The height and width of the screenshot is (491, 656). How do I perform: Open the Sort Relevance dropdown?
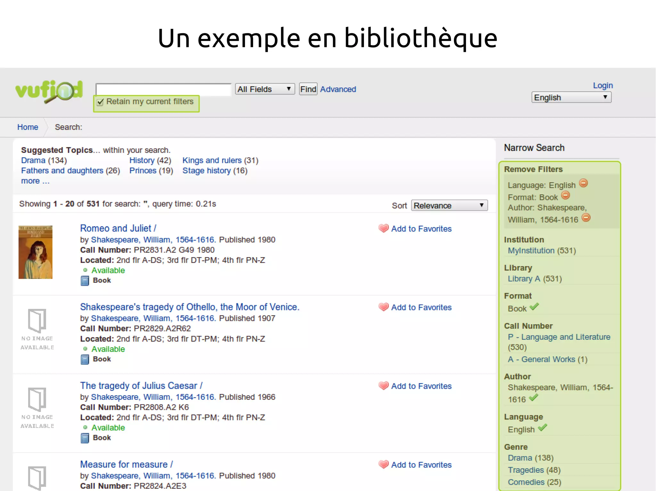pos(449,205)
